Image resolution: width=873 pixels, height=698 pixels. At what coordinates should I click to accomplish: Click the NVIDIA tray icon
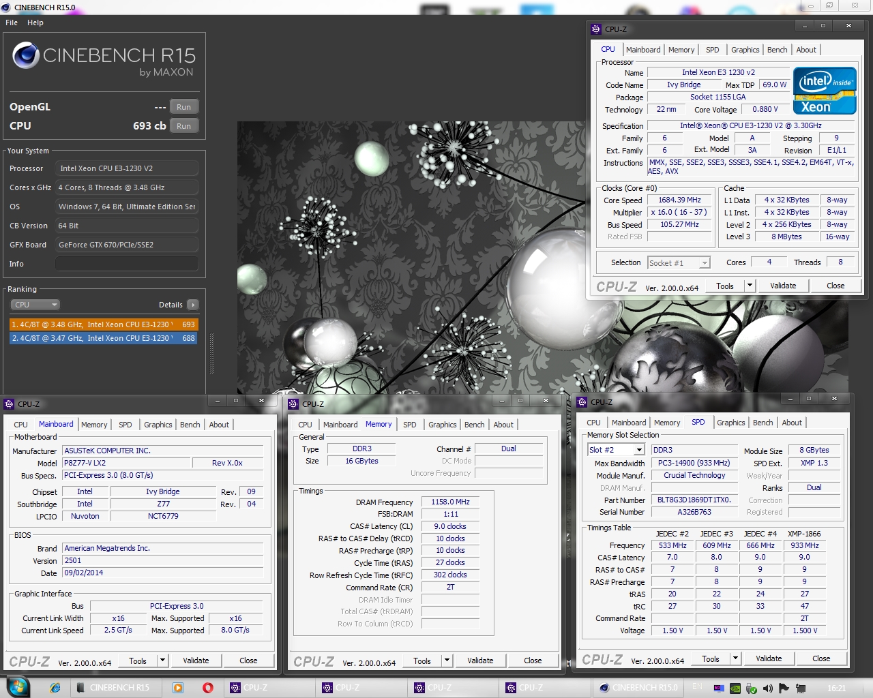pos(735,688)
